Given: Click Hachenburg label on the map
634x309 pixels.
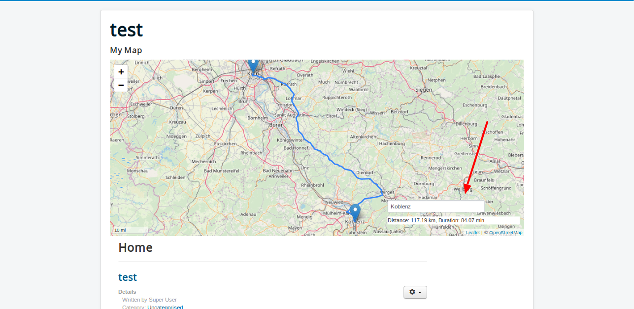Looking at the screenshot, I should click(x=392, y=143).
